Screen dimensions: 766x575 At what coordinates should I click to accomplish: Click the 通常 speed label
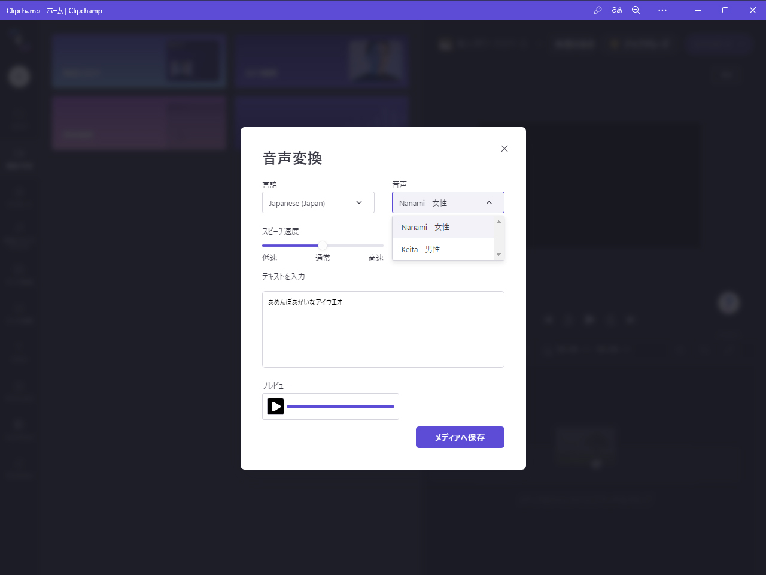click(323, 258)
